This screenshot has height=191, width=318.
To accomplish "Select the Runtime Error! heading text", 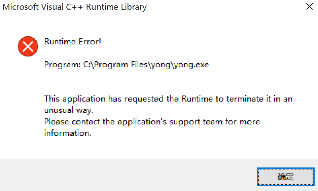I will coord(73,42).
